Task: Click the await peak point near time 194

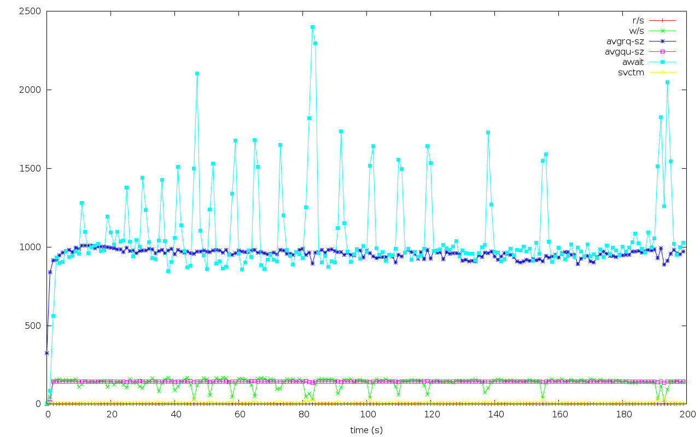Action: [667, 82]
